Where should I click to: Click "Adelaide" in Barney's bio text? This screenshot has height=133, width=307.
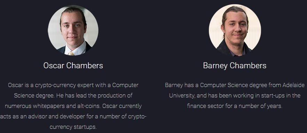pos(293,85)
